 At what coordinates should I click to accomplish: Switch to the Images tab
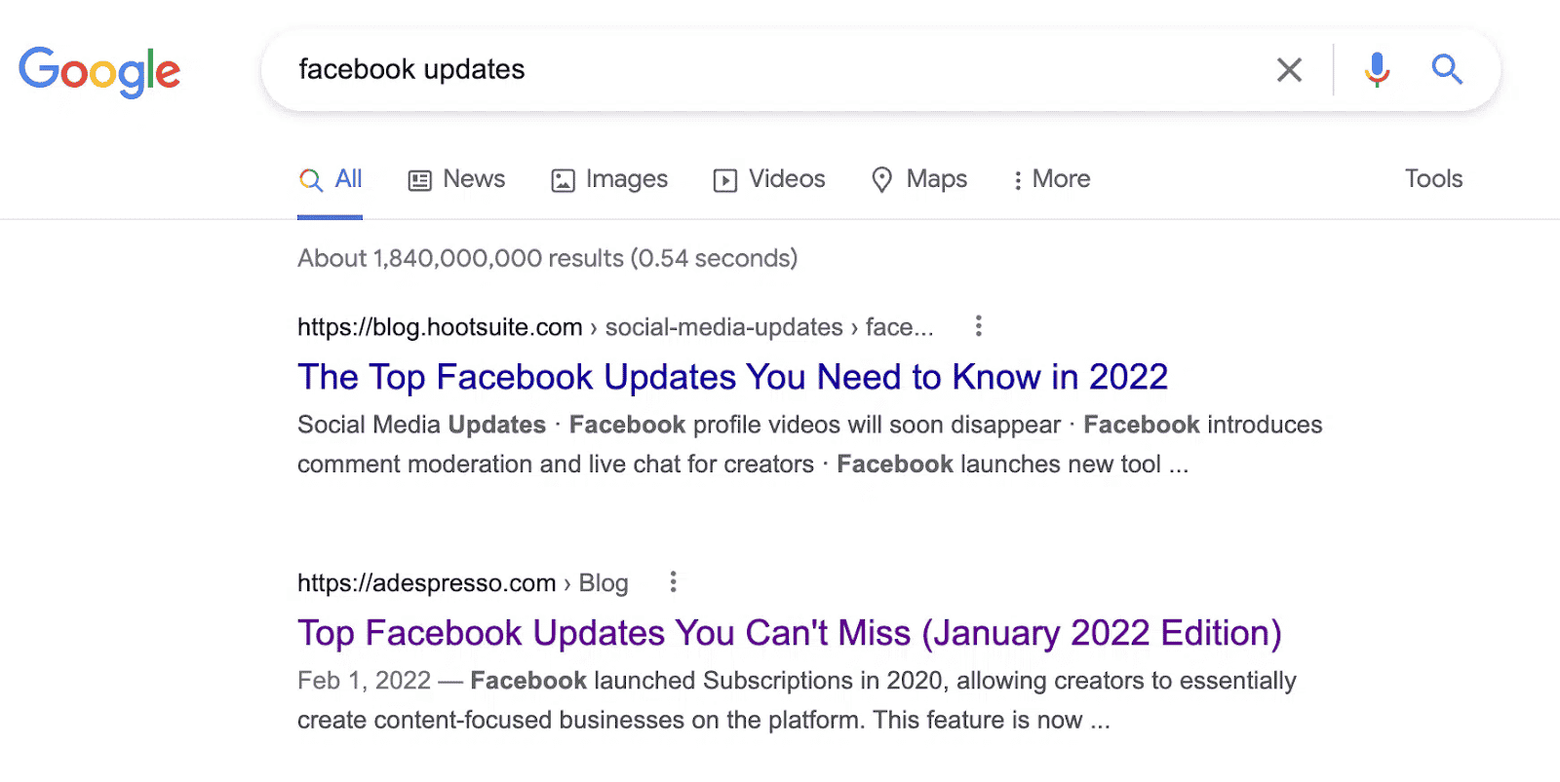pos(609,179)
